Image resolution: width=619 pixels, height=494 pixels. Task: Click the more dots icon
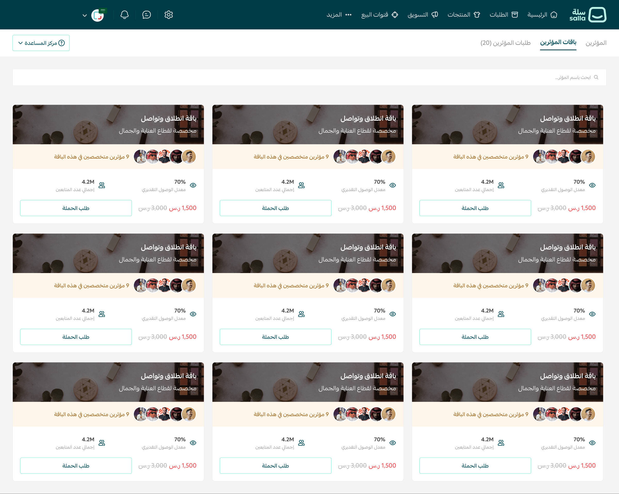[348, 15]
